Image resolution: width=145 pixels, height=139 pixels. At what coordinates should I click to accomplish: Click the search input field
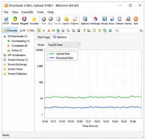127,30
